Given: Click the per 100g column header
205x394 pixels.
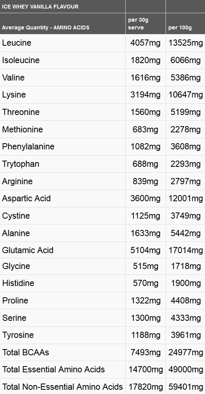Looking at the screenshot, I should pos(180,27).
